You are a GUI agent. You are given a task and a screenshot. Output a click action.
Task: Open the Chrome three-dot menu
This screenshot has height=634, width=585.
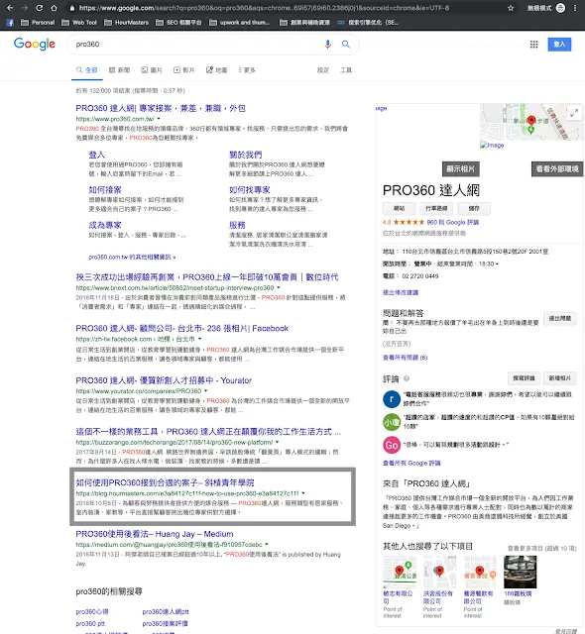click(575, 8)
